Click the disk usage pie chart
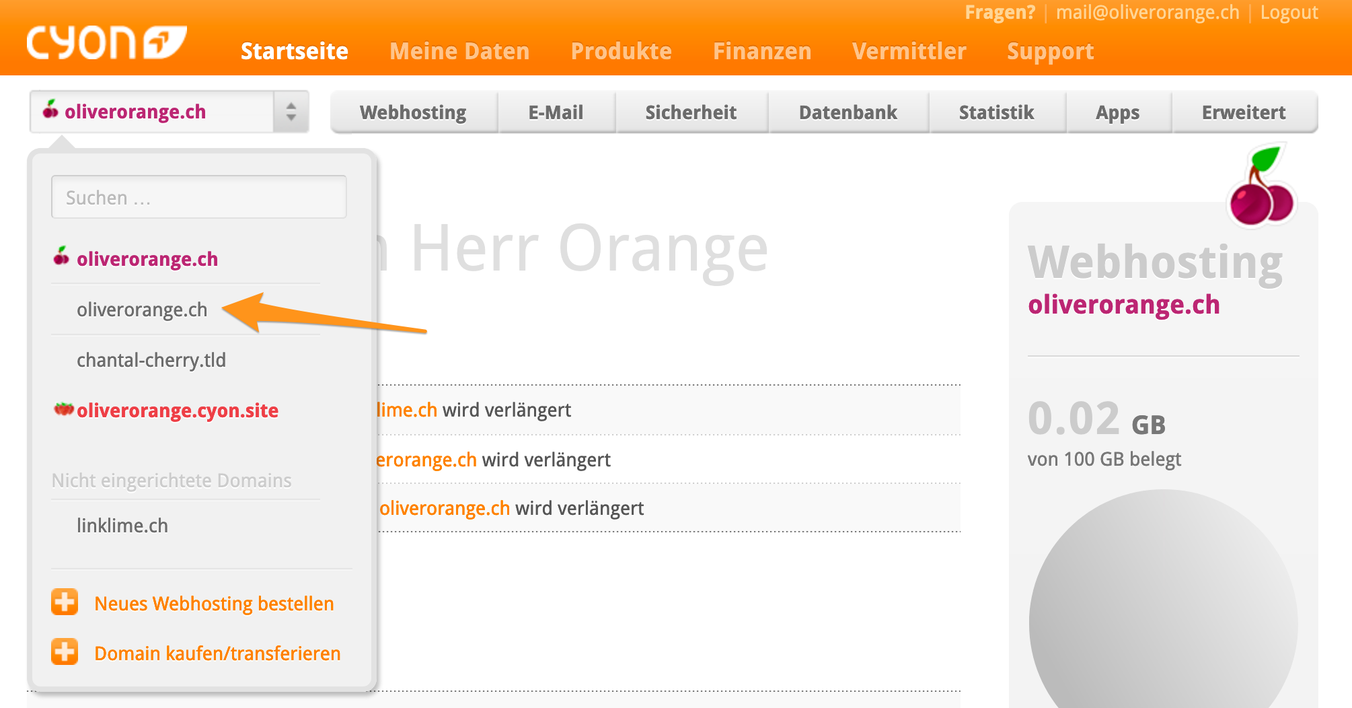 (x=1164, y=599)
